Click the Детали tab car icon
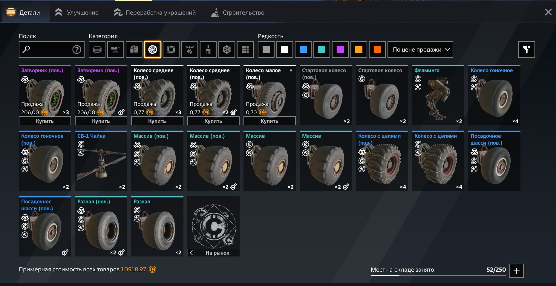The image size is (556, 286). 11,13
